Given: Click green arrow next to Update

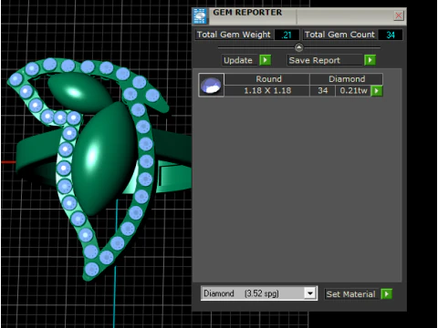Looking at the screenshot, I should (x=266, y=60).
